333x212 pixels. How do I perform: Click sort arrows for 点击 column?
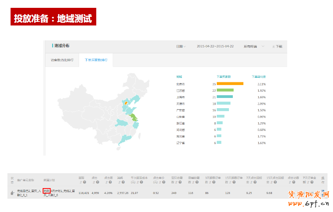click(93, 182)
